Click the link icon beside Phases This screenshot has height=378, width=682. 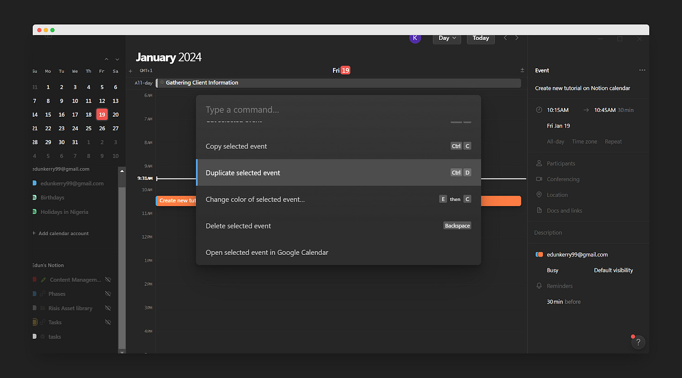pos(43,294)
